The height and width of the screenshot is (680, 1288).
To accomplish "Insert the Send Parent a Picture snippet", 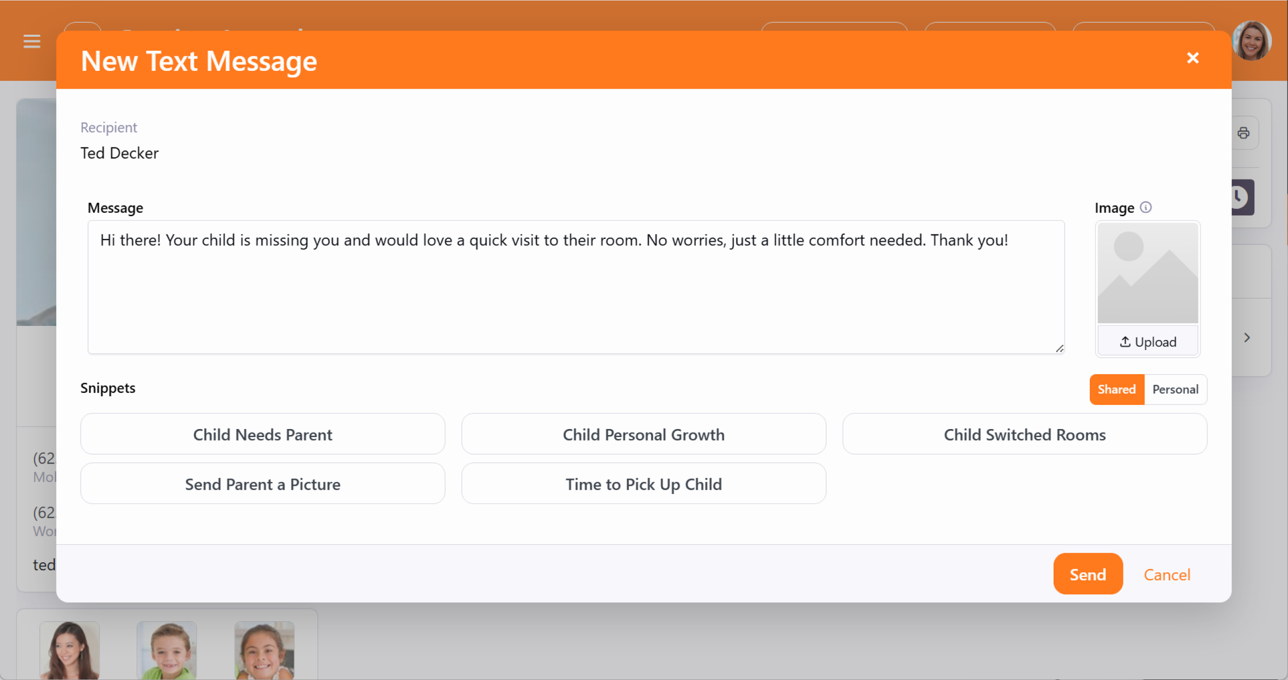I will click(x=263, y=484).
